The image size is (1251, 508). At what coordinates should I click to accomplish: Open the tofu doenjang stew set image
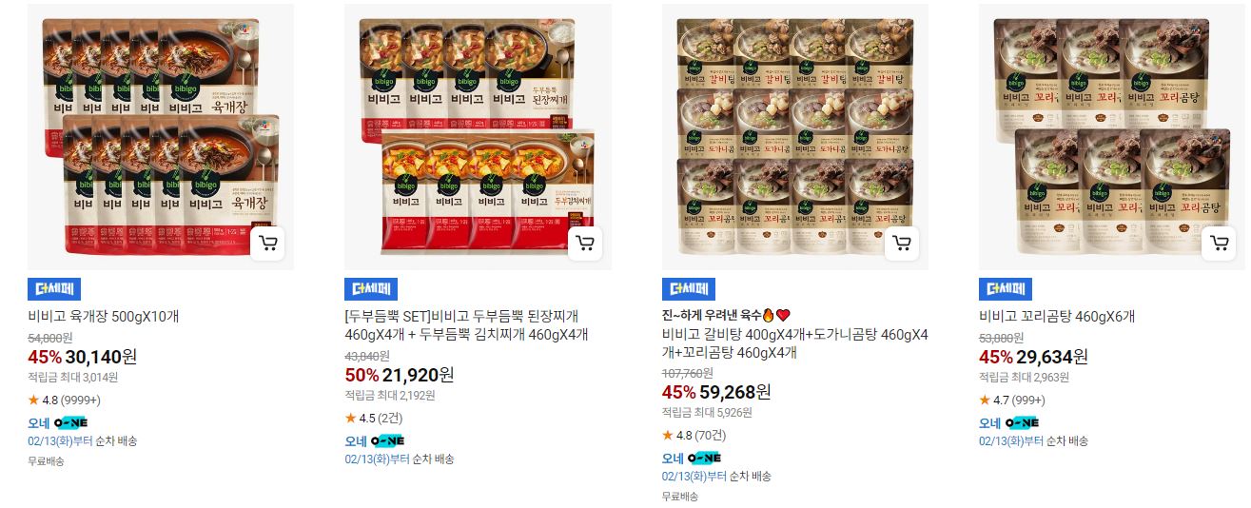[x=478, y=137]
